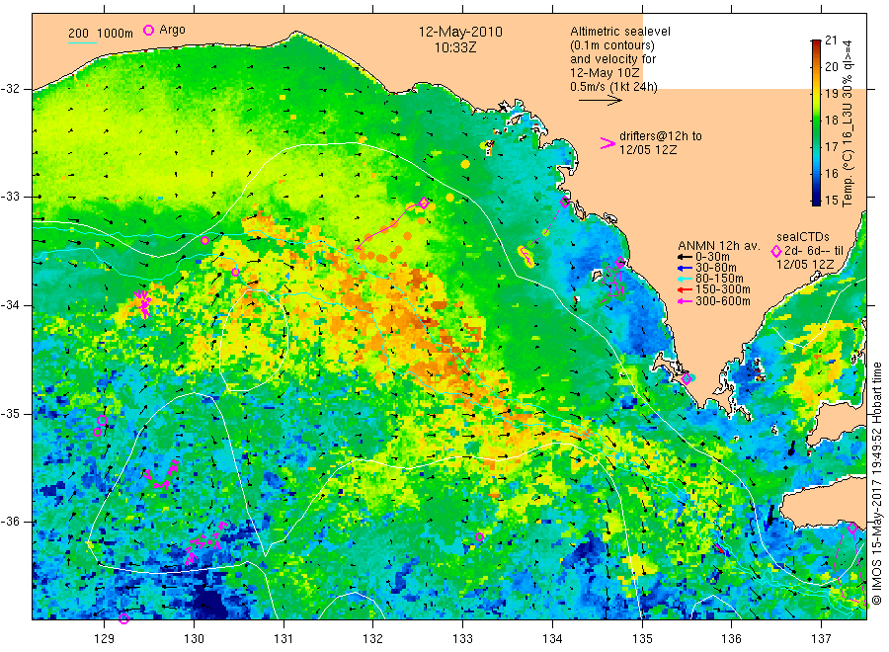Click the vertical 'Temp. (°C) 16_L3U 30% ql>=4' colorbar title
889x652 pixels.
pyautogui.click(x=848, y=123)
